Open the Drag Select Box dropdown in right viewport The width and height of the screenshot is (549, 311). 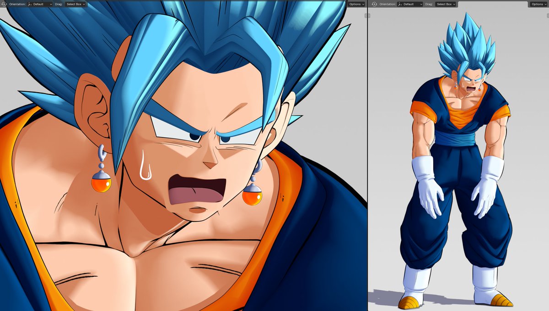(x=446, y=4)
